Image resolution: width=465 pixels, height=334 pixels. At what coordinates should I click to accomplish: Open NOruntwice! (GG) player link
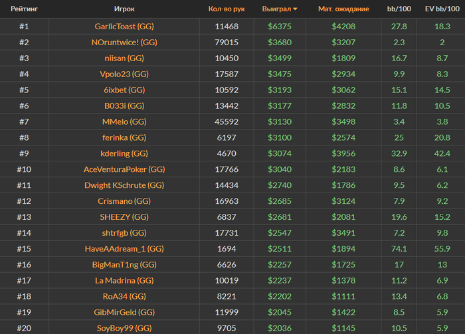[x=124, y=42]
